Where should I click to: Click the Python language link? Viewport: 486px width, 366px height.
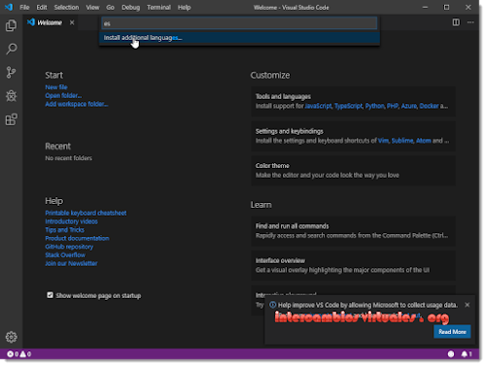pyautogui.click(x=374, y=106)
